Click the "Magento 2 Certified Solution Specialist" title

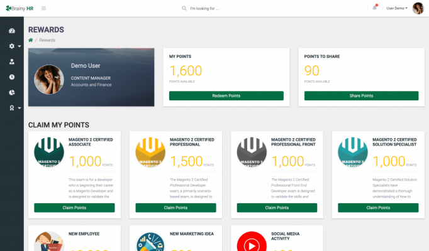pos(394,142)
